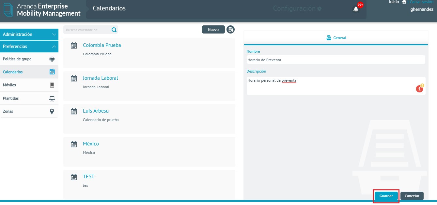Click the TEST calendar icon
437x205 pixels.
click(74, 177)
